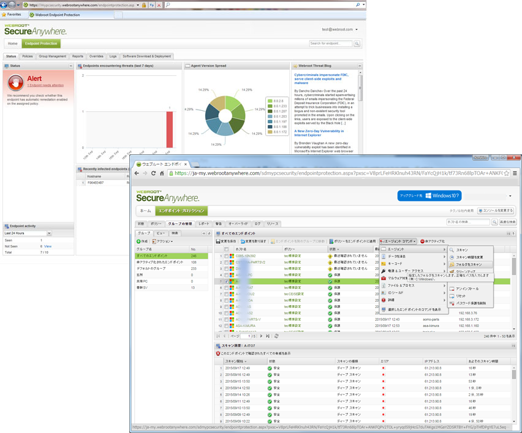The image size is (522, 433).
Task: Switch to the 検索 tab in group panel
Action: pyautogui.click(x=175, y=233)
